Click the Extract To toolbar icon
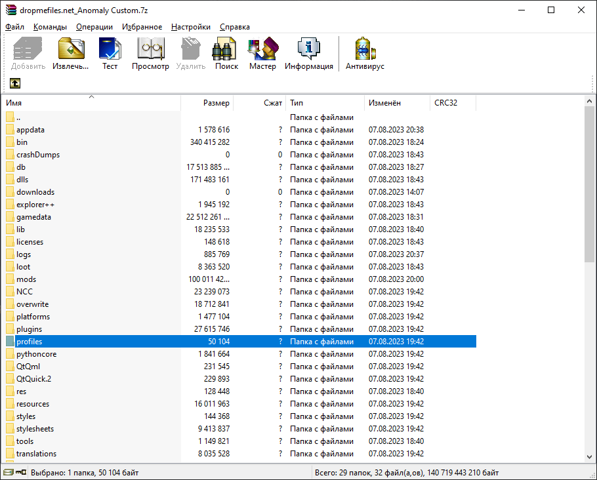The width and height of the screenshot is (597, 480). [x=71, y=53]
